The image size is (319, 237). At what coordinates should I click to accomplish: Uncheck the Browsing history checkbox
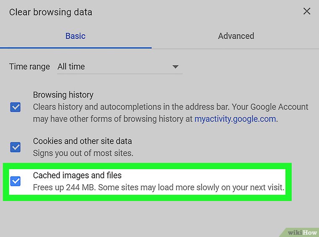tap(16, 108)
